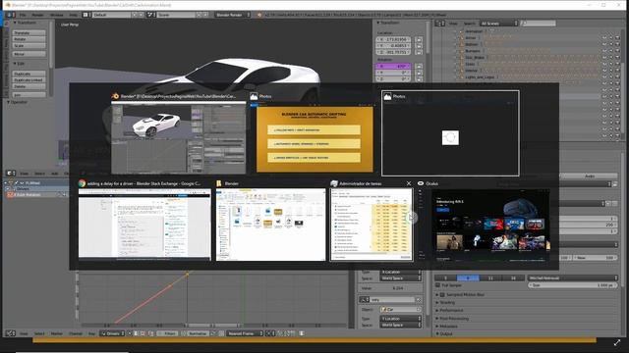Collapse the FLWheel channel in graph editor
The image size is (629, 353).
(6, 183)
